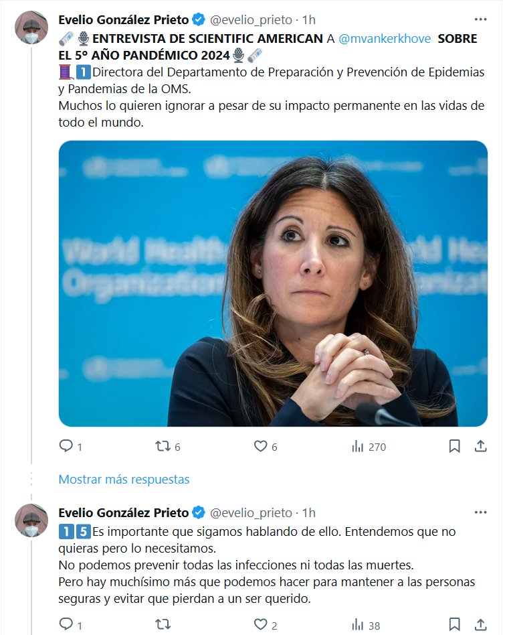Share the first tweet
Viewport: 507px width, 635px height.
click(x=480, y=446)
